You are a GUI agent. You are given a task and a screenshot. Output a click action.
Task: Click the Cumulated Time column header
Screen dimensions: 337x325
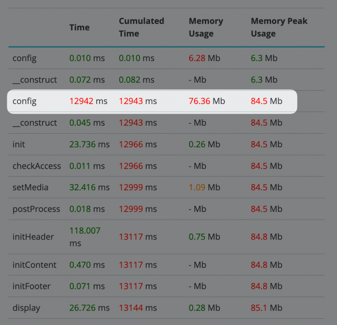[x=141, y=27]
